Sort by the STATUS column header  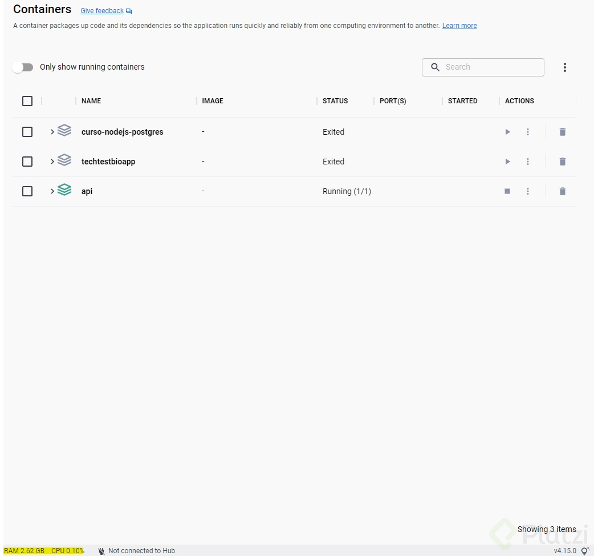tap(335, 101)
